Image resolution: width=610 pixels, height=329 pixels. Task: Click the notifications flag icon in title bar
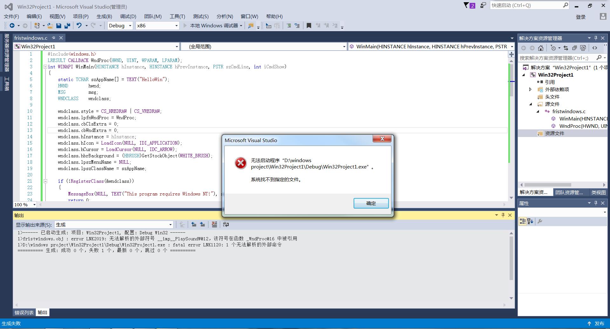click(x=469, y=5)
